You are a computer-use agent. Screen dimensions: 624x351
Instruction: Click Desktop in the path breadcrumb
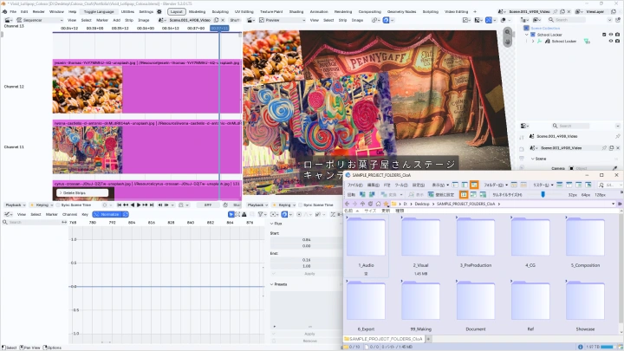click(422, 204)
